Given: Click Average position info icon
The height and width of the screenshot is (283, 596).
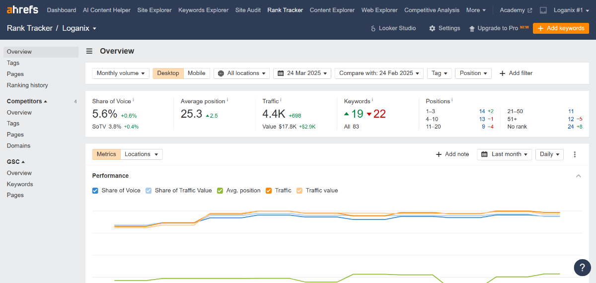Looking at the screenshot, I should (227, 100).
